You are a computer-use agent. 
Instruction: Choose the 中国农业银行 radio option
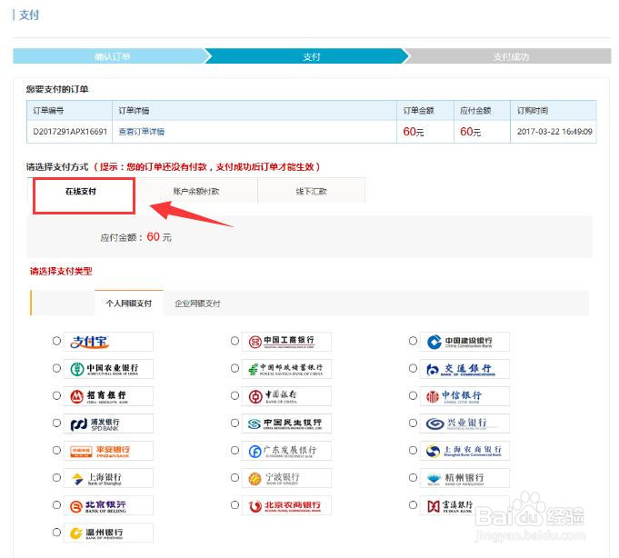point(56,368)
